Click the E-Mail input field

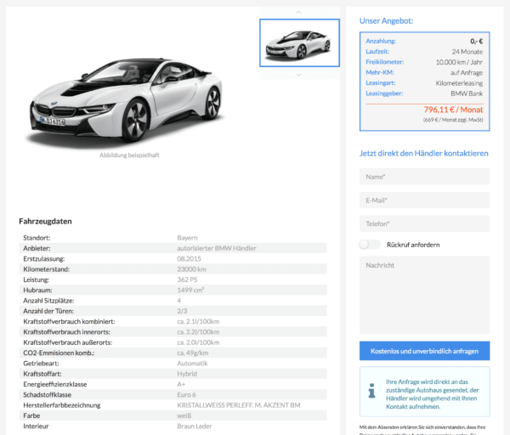(424, 200)
